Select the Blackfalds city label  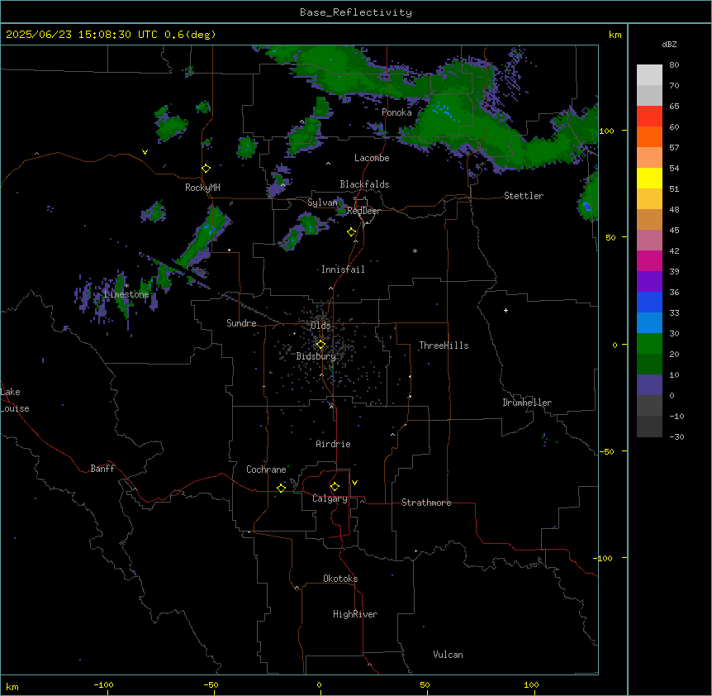364,184
